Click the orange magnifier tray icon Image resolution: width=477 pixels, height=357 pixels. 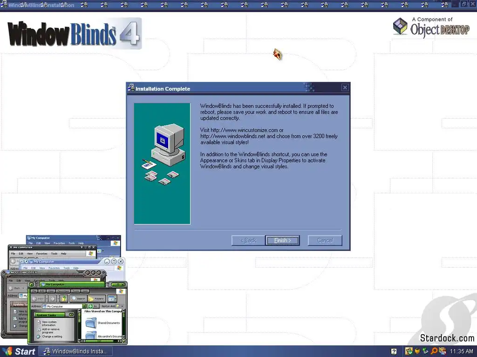434,351
